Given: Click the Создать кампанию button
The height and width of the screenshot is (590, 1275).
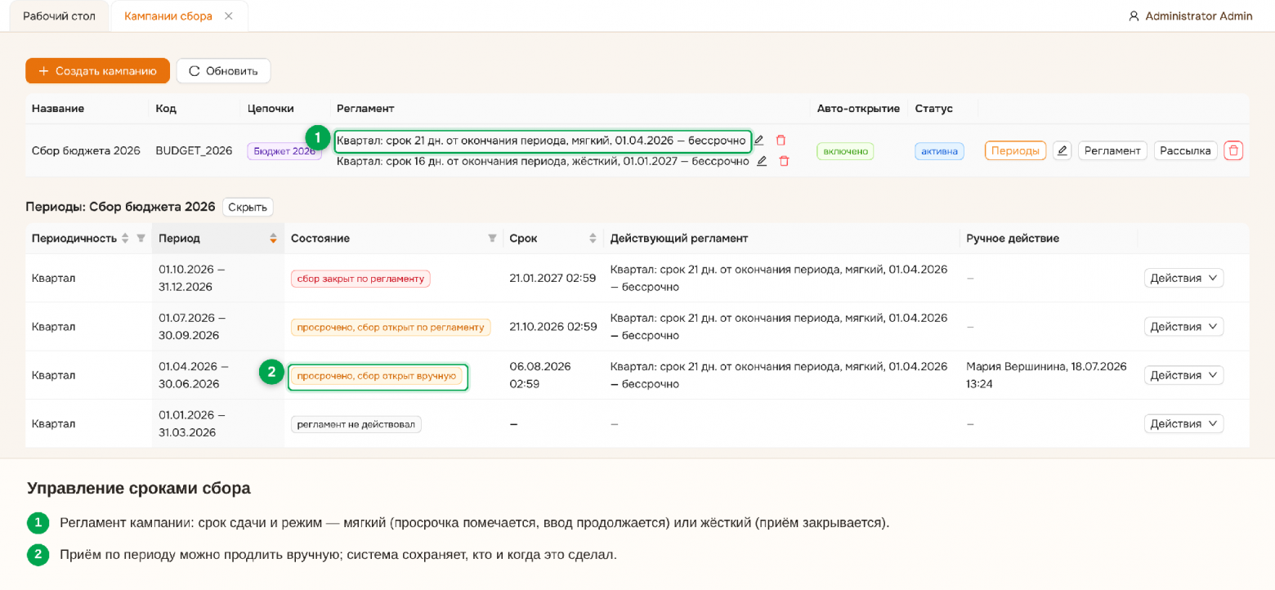Looking at the screenshot, I should pyautogui.click(x=97, y=71).
